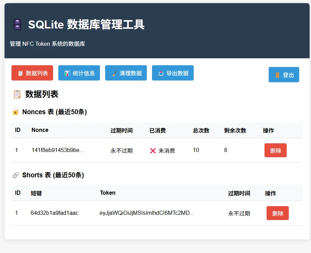Click the 已消费 column header
Image resolution: width=311 pixels, height=253 pixels.
click(158, 130)
